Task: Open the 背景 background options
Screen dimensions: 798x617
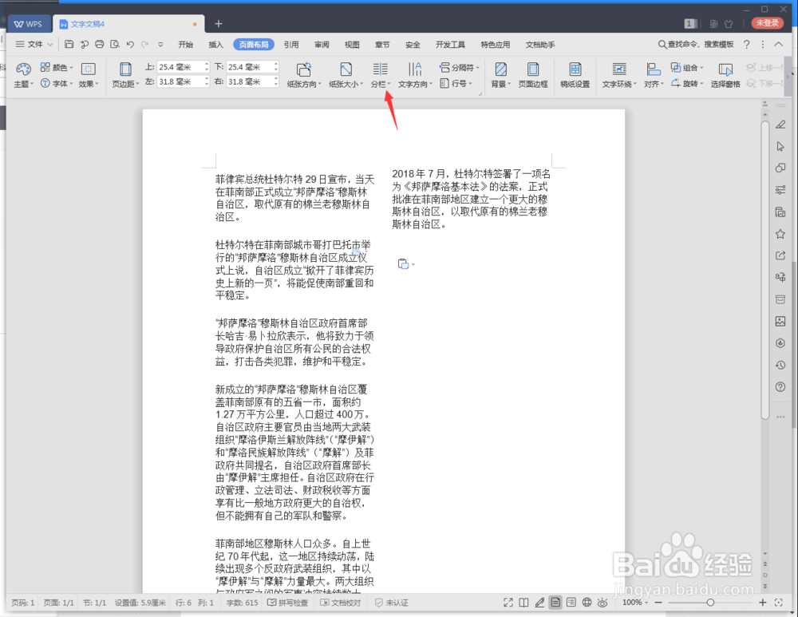Action: point(501,75)
